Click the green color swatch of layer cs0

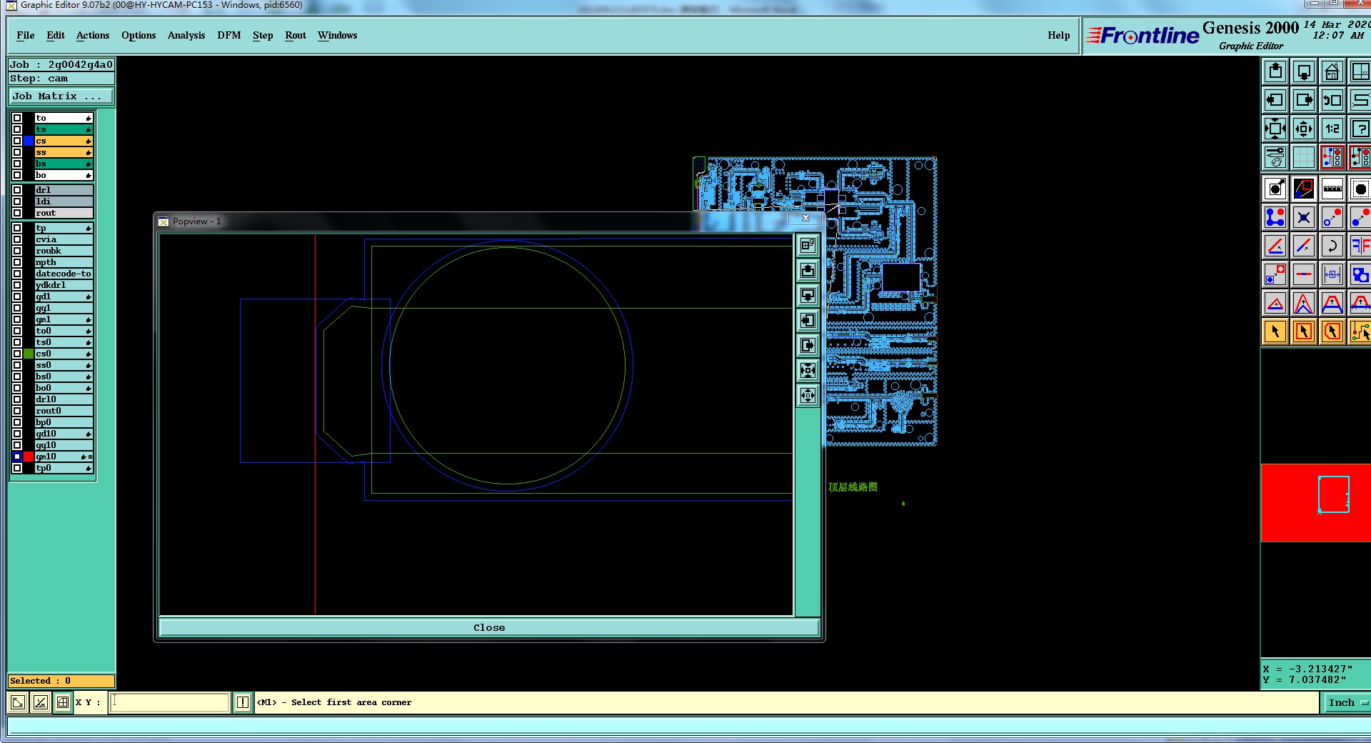pyautogui.click(x=29, y=354)
